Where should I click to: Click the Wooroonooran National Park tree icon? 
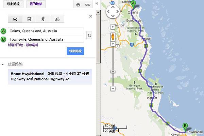pos(136,34)
